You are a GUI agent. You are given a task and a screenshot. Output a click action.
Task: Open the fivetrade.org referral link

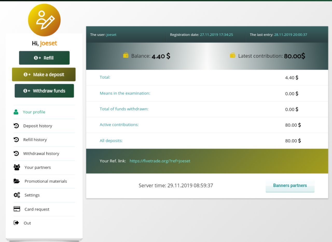pyautogui.click(x=160, y=161)
